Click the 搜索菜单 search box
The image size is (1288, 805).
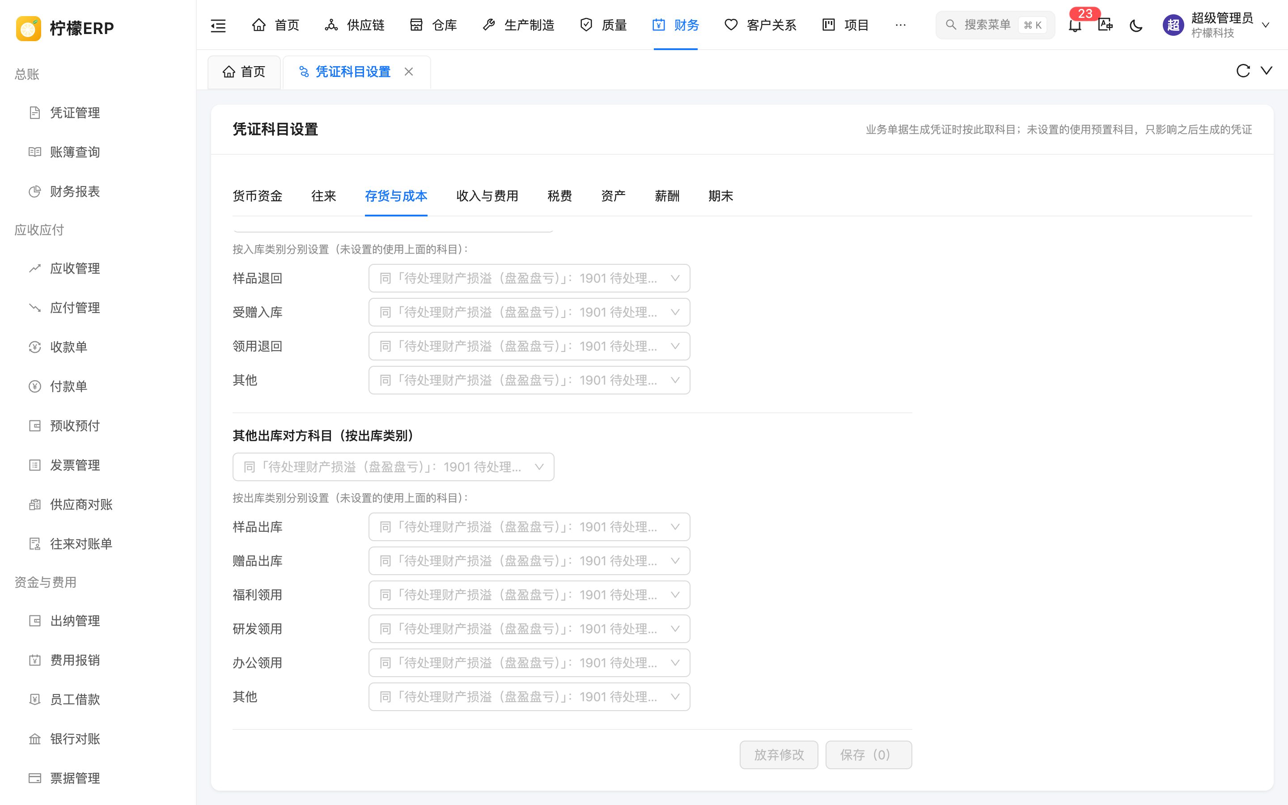point(995,25)
